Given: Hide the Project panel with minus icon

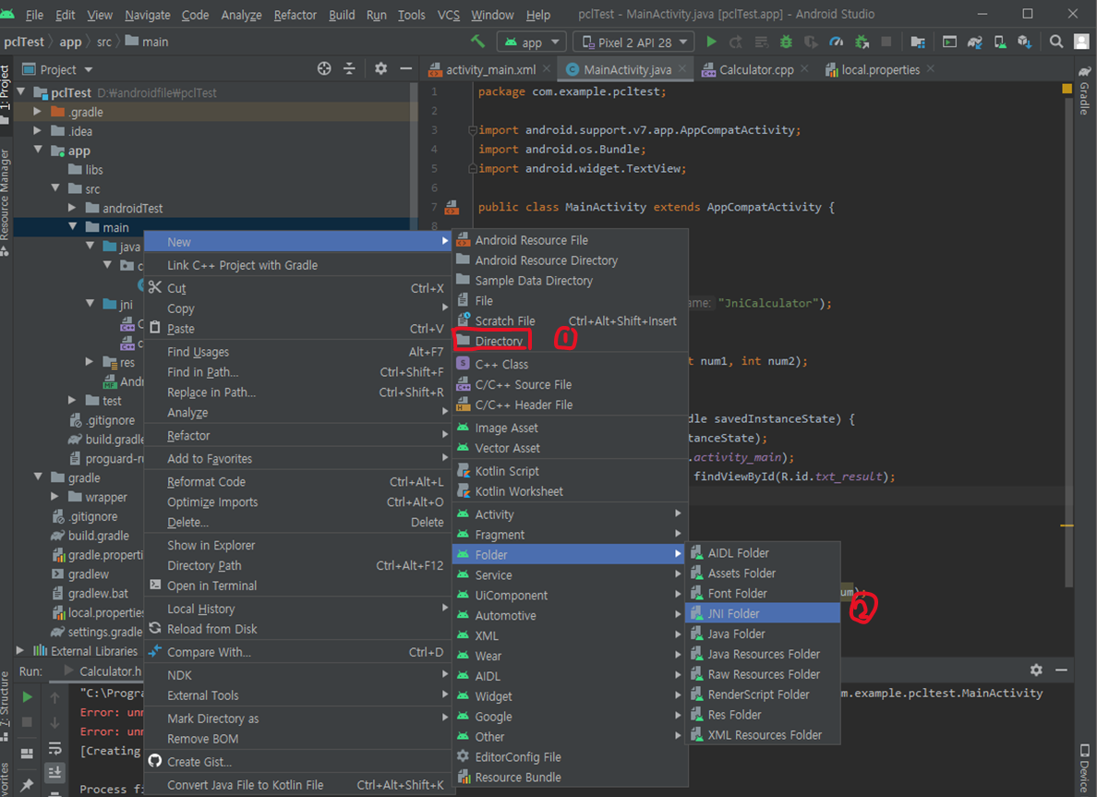Looking at the screenshot, I should 405,68.
